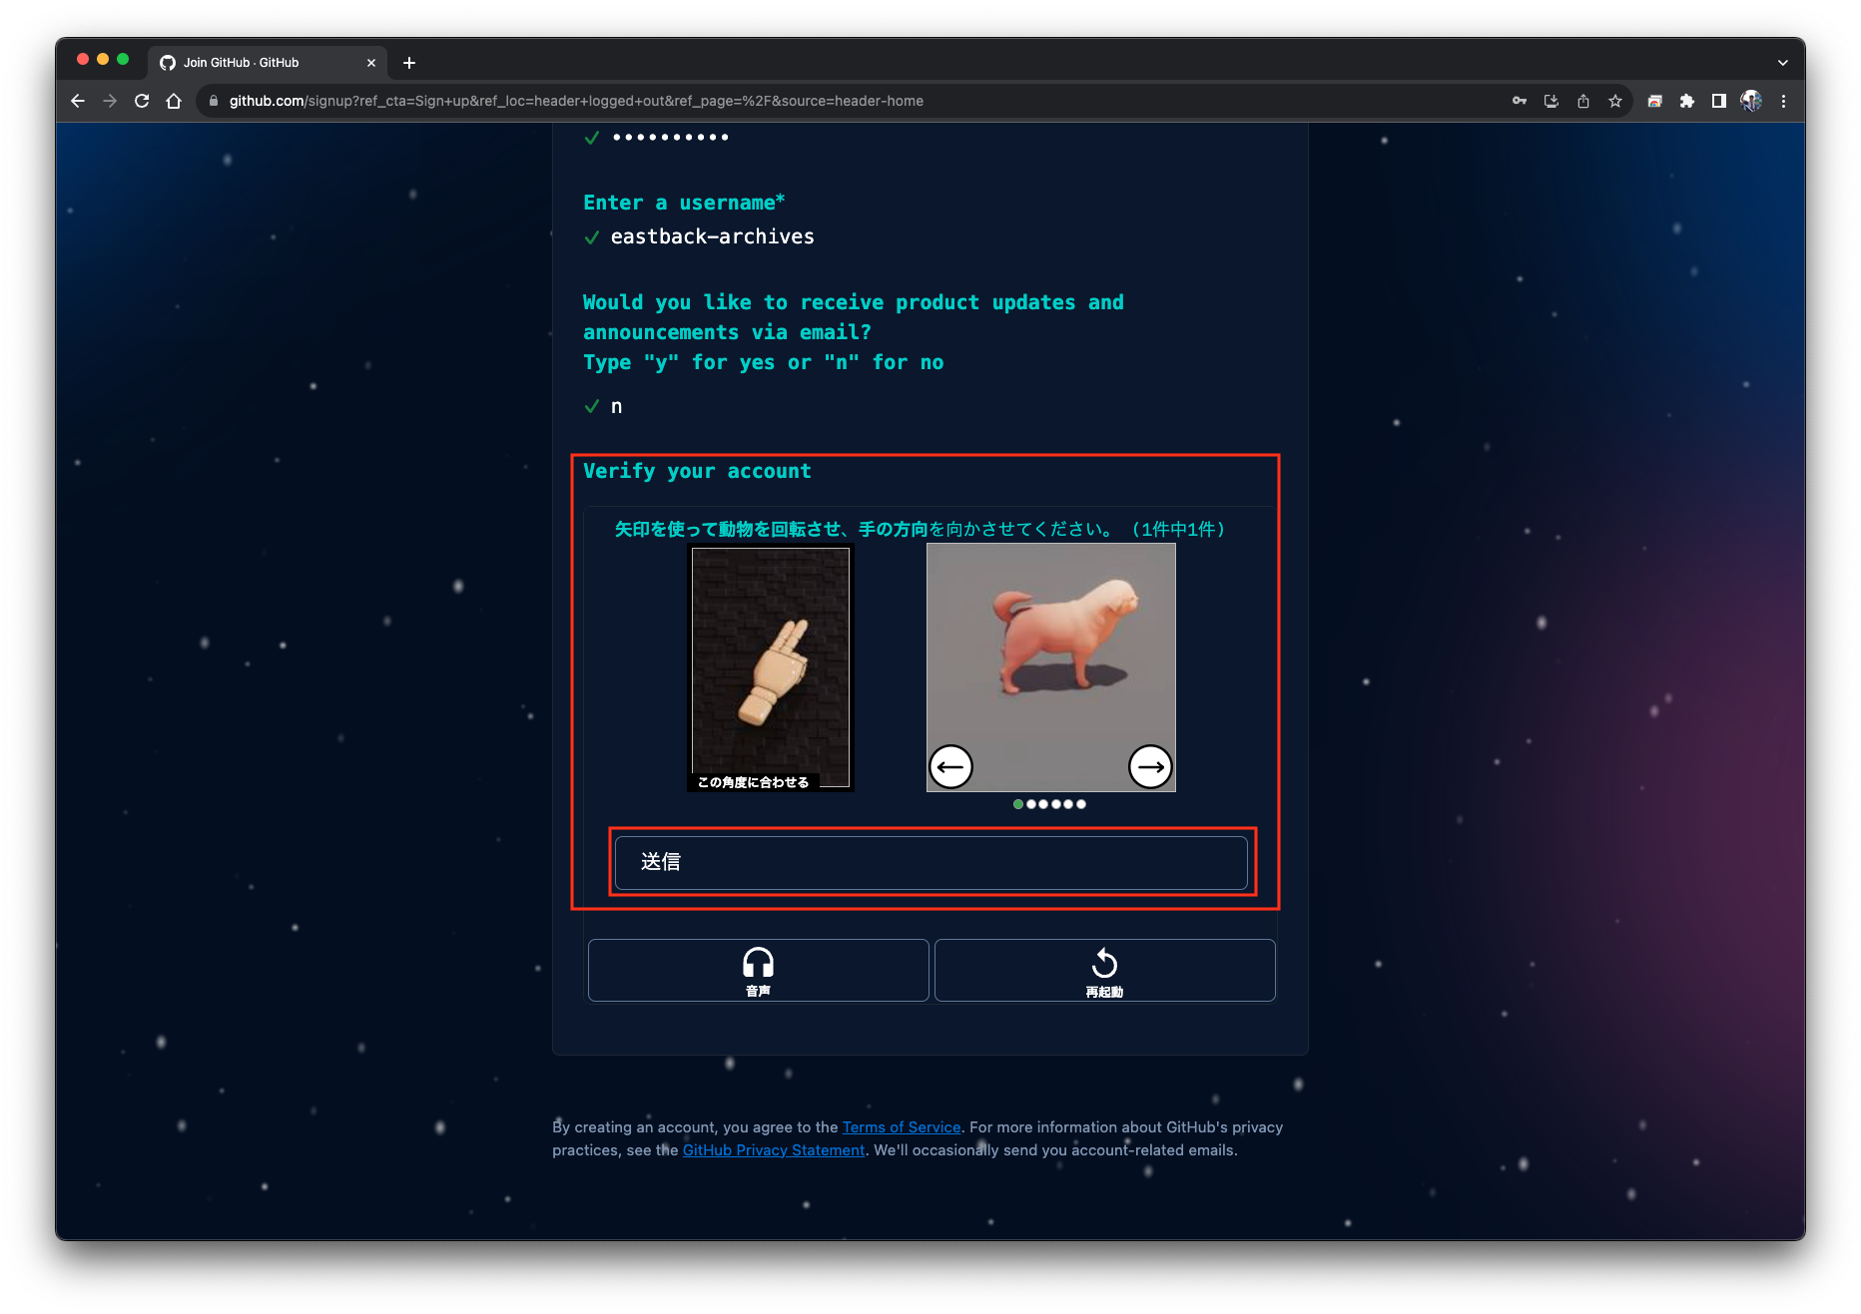Screen dimensions: 1861x1314
Task: Switch to the 音声 audio challenge
Action: (x=758, y=970)
